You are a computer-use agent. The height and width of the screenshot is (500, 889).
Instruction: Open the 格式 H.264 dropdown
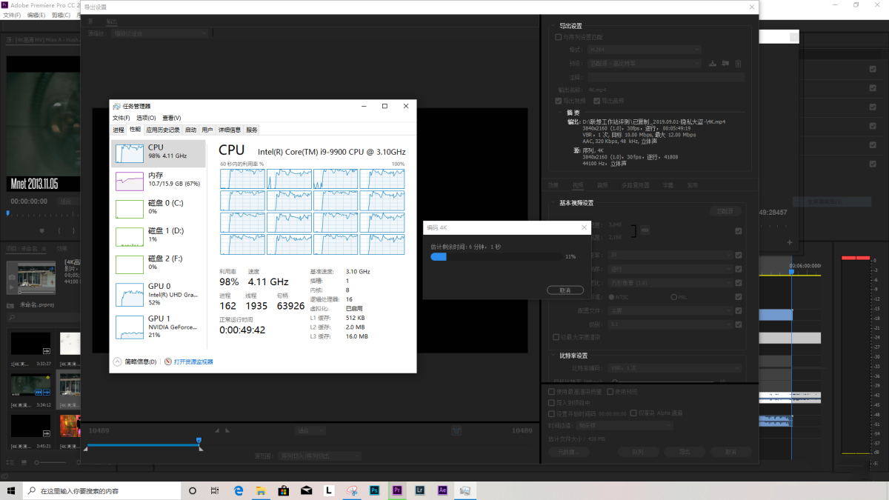point(643,50)
